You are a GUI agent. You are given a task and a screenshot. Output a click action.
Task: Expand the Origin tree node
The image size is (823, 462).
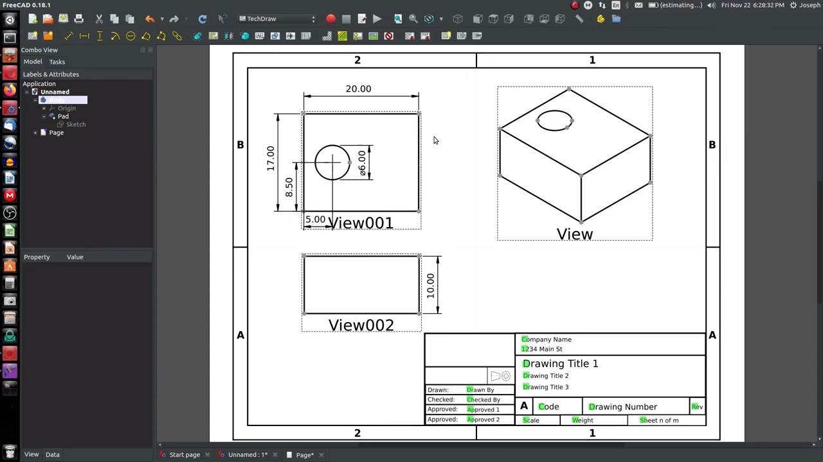pos(44,108)
